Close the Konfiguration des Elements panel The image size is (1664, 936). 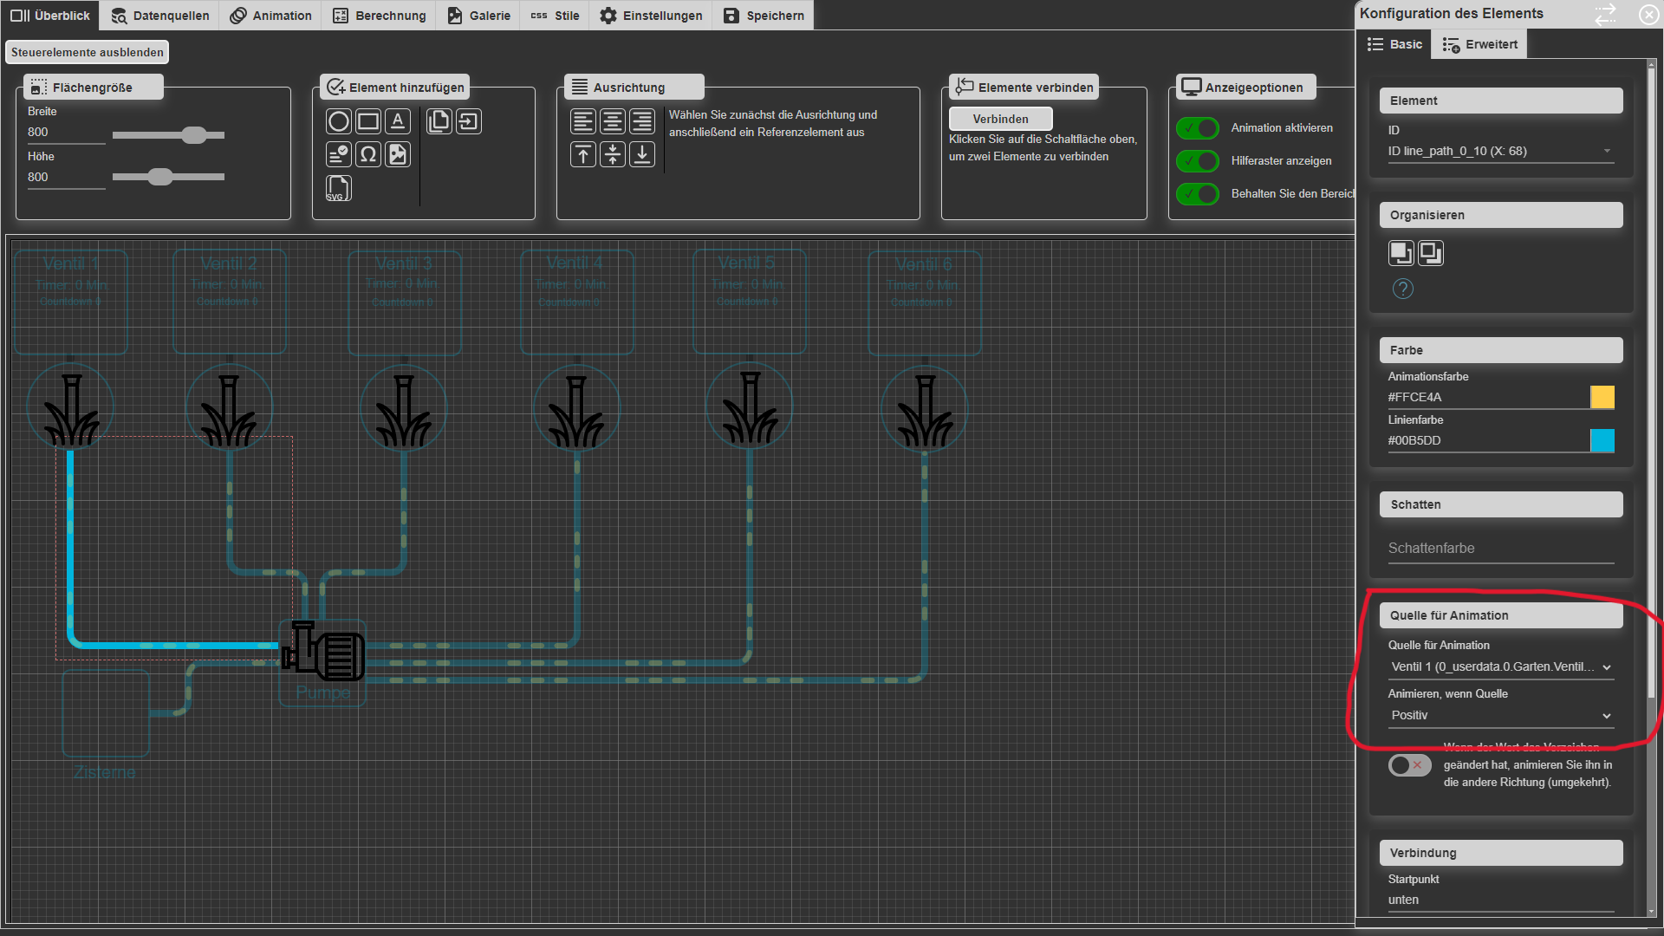(1648, 14)
